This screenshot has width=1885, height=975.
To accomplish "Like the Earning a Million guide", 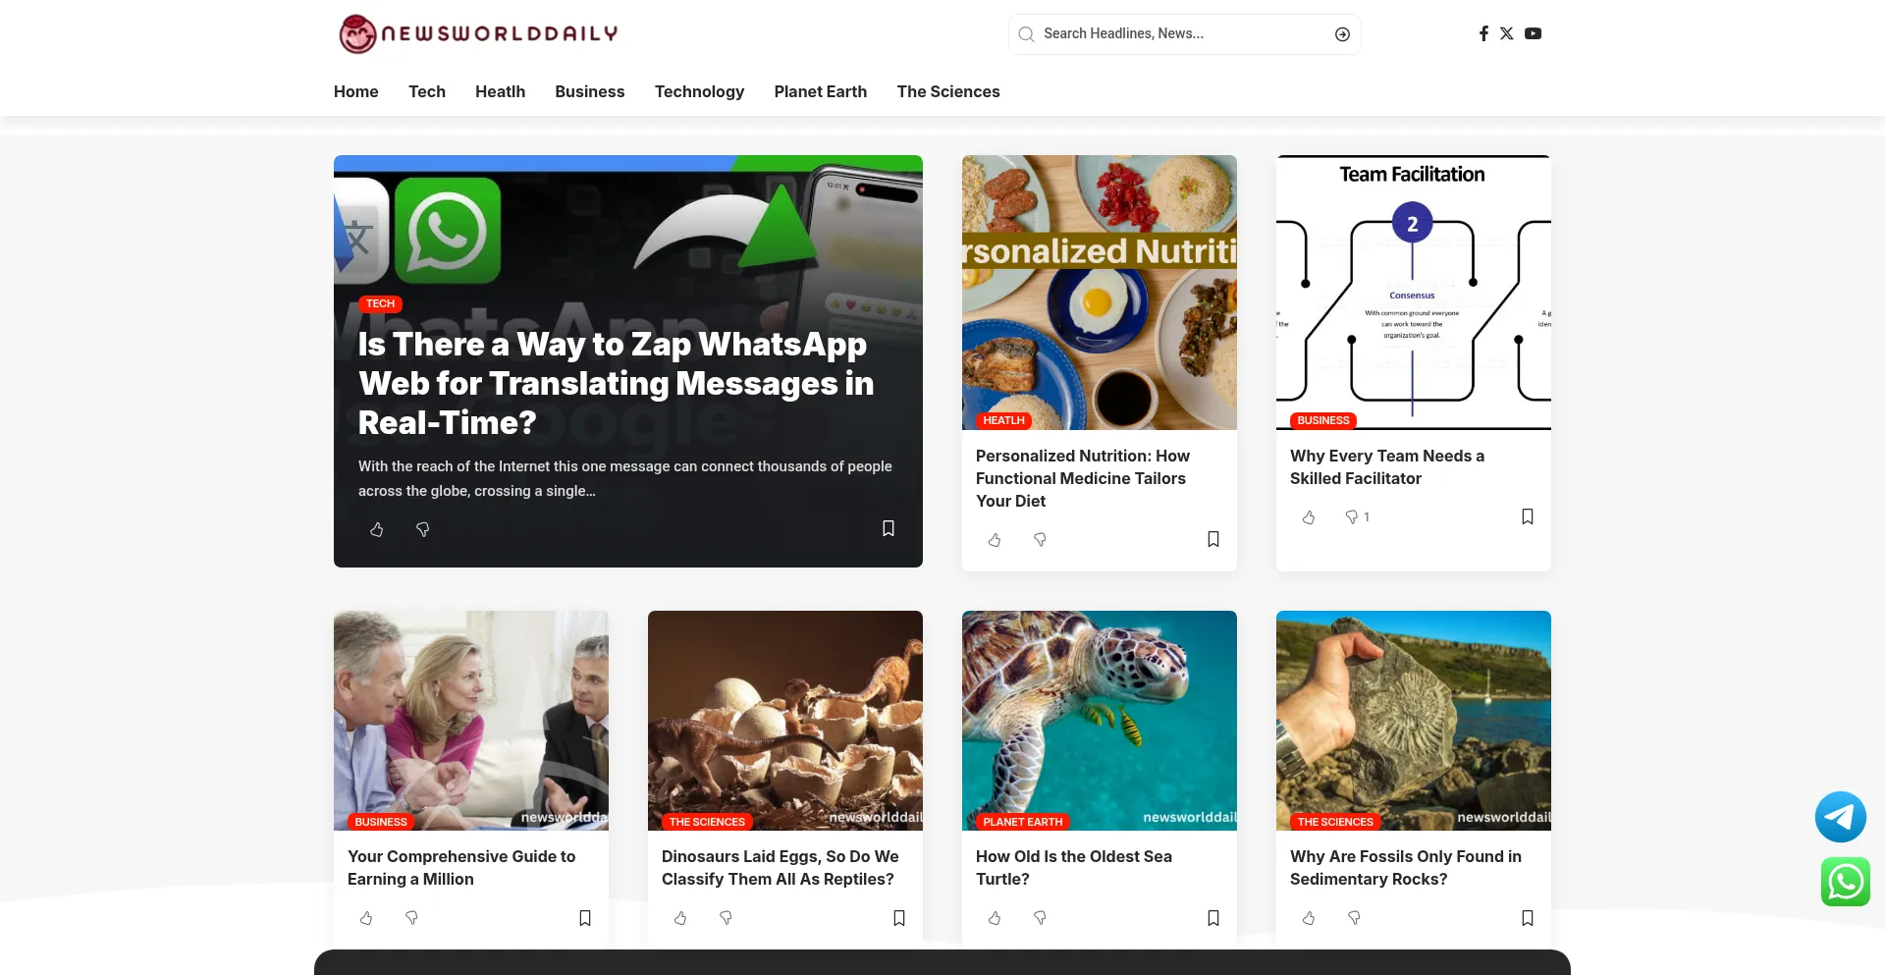I will click(366, 918).
